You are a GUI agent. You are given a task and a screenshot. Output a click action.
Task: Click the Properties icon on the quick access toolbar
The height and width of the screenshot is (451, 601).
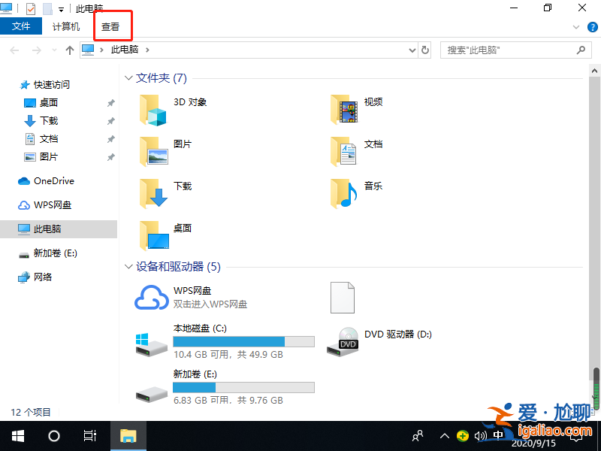30,8
